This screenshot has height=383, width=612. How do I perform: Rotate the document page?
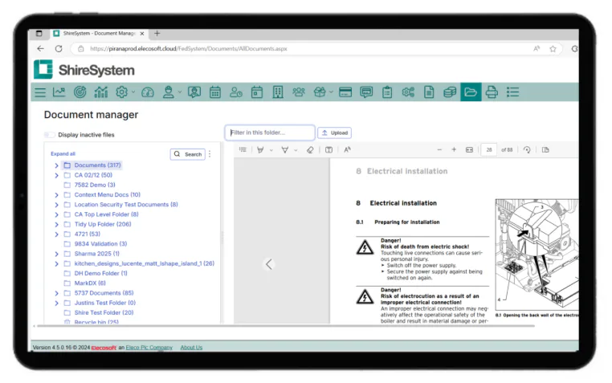(x=527, y=150)
